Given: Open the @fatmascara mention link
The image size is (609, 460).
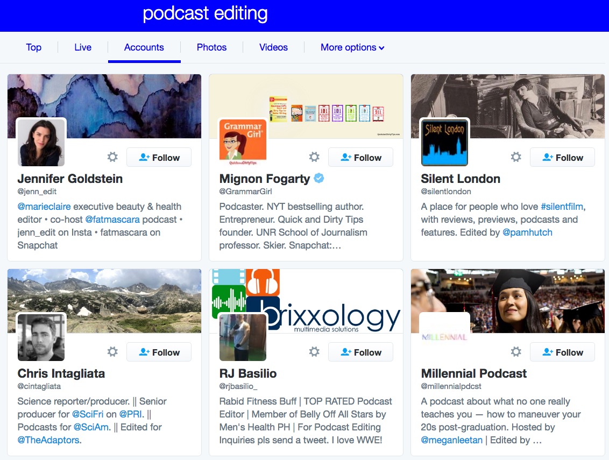Looking at the screenshot, I should click(x=112, y=220).
